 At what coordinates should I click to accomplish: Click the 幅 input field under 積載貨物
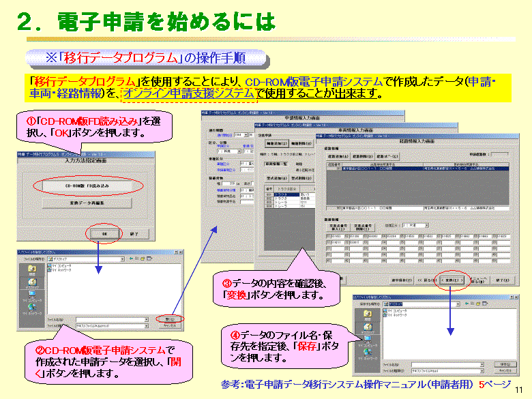pos(228,183)
